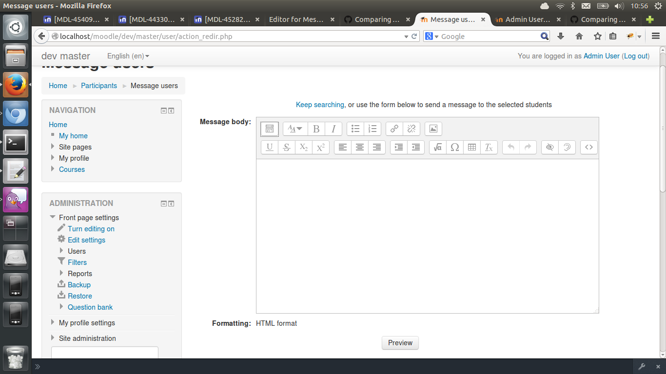Viewport: 666px width, 374px height.
Task: Apply underline formatting
Action: pos(270,147)
